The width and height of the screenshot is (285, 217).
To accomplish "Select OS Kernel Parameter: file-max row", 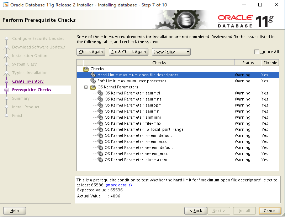I will click(178, 123).
